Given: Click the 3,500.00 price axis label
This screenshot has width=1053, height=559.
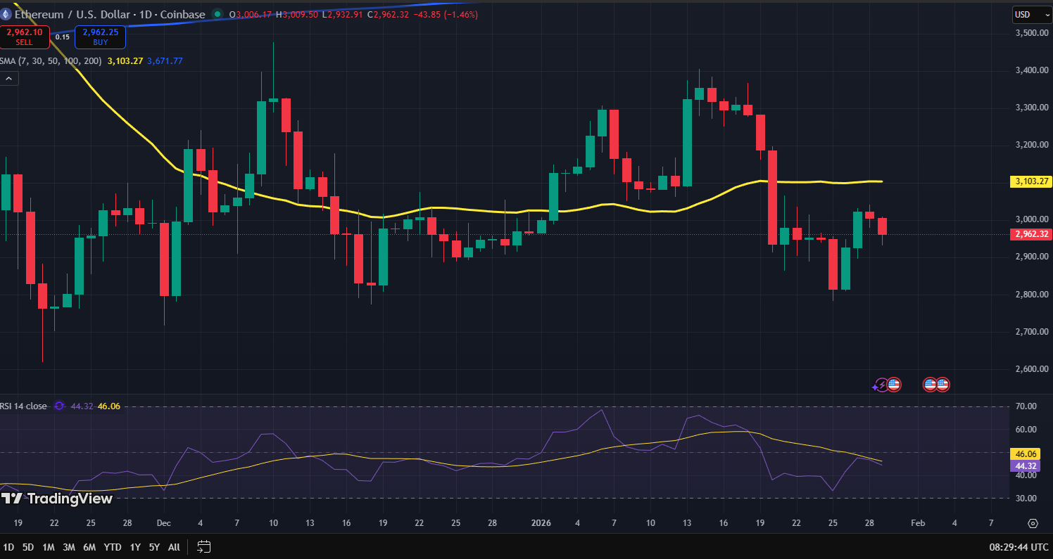Looking at the screenshot, I should 1033,33.
